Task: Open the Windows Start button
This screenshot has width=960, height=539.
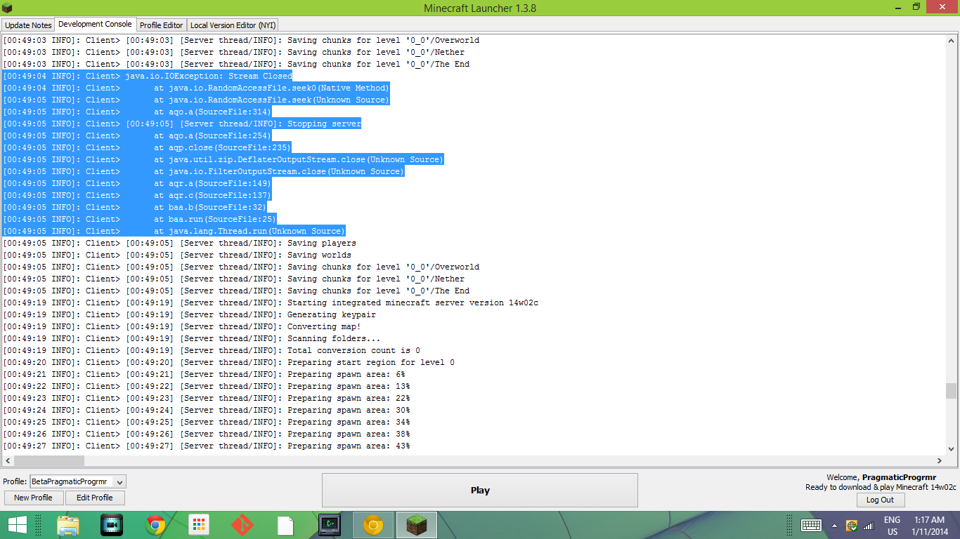Action: [17, 525]
